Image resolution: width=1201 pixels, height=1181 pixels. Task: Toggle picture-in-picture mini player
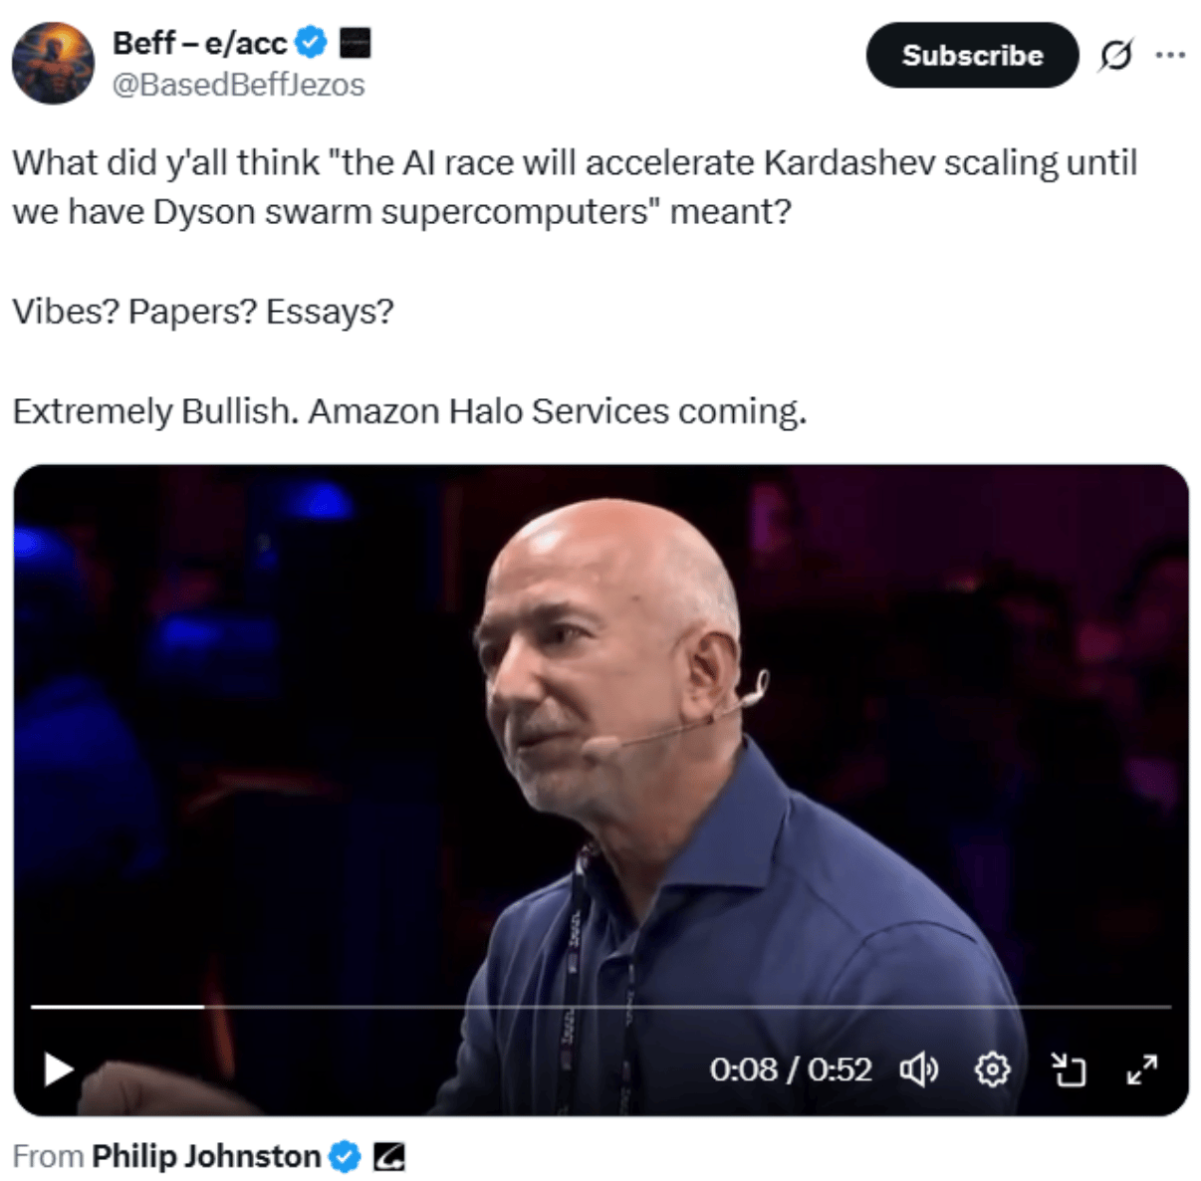coord(1069,1070)
